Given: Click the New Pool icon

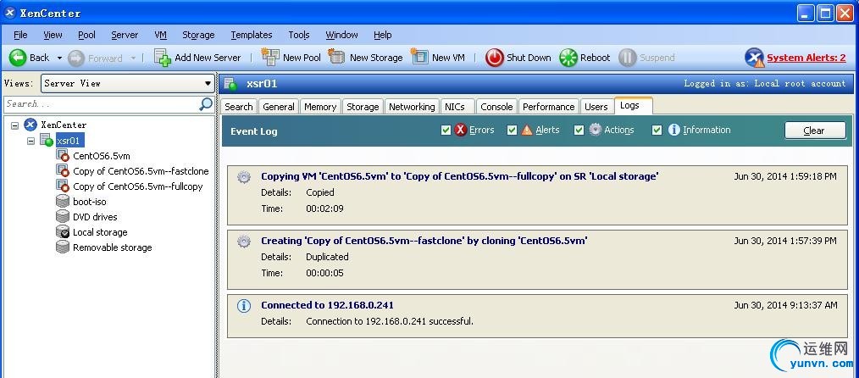Looking at the screenshot, I should coord(270,57).
